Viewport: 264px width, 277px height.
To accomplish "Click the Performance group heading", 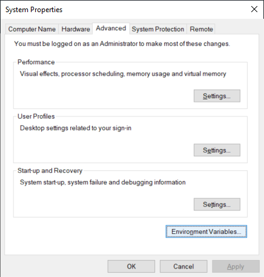I will [x=36, y=62].
